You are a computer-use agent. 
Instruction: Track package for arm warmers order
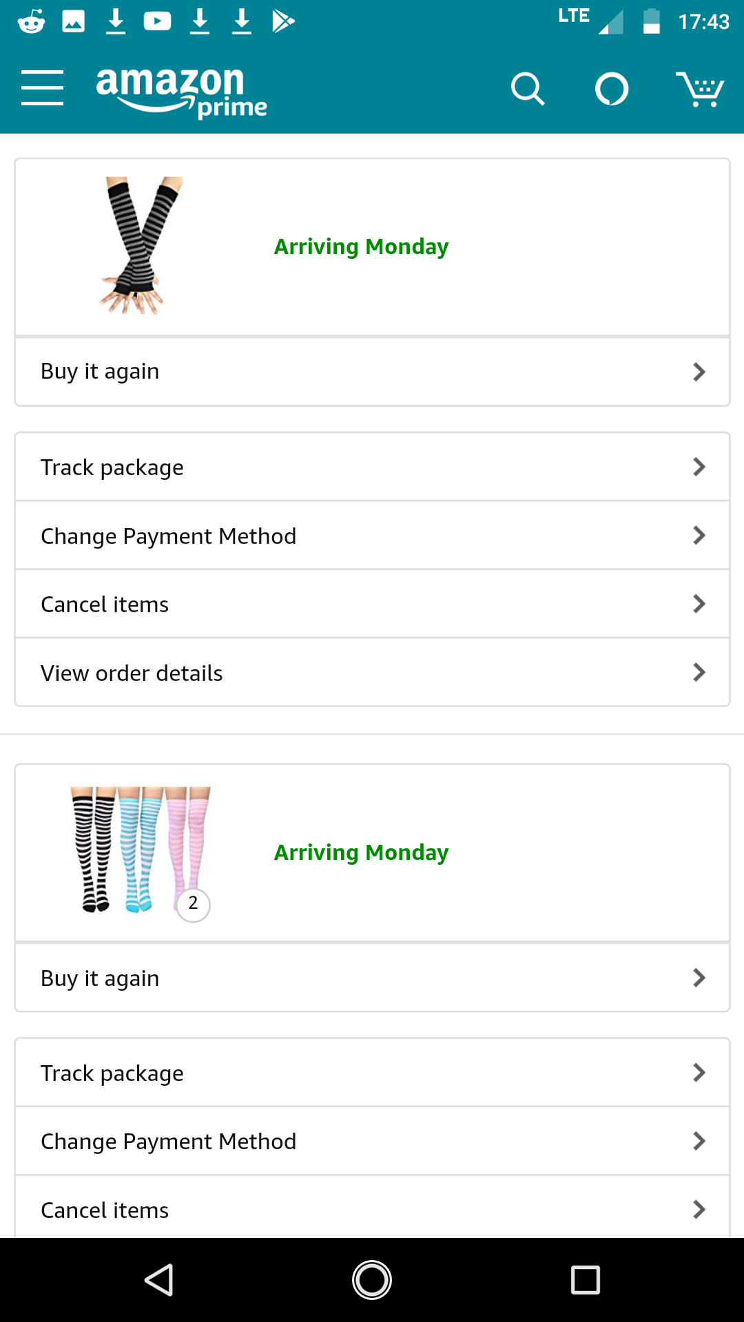[372, 468]
